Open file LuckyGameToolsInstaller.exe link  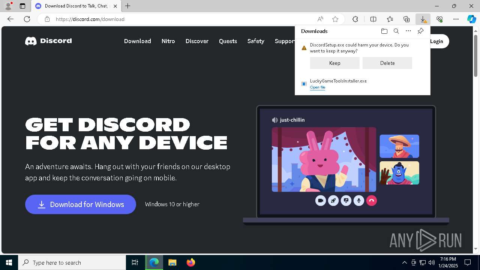pos(318,87)
